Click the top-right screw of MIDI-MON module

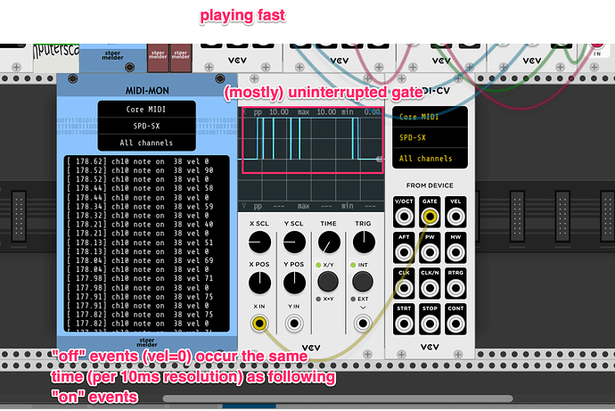pos(220,78)
